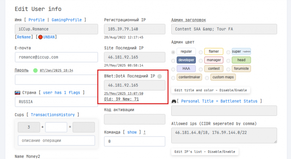Click the exclamation mark beside Команда show
Image resolution: width=291 pixels, height=159 pixels.
[x=145, y=132]
